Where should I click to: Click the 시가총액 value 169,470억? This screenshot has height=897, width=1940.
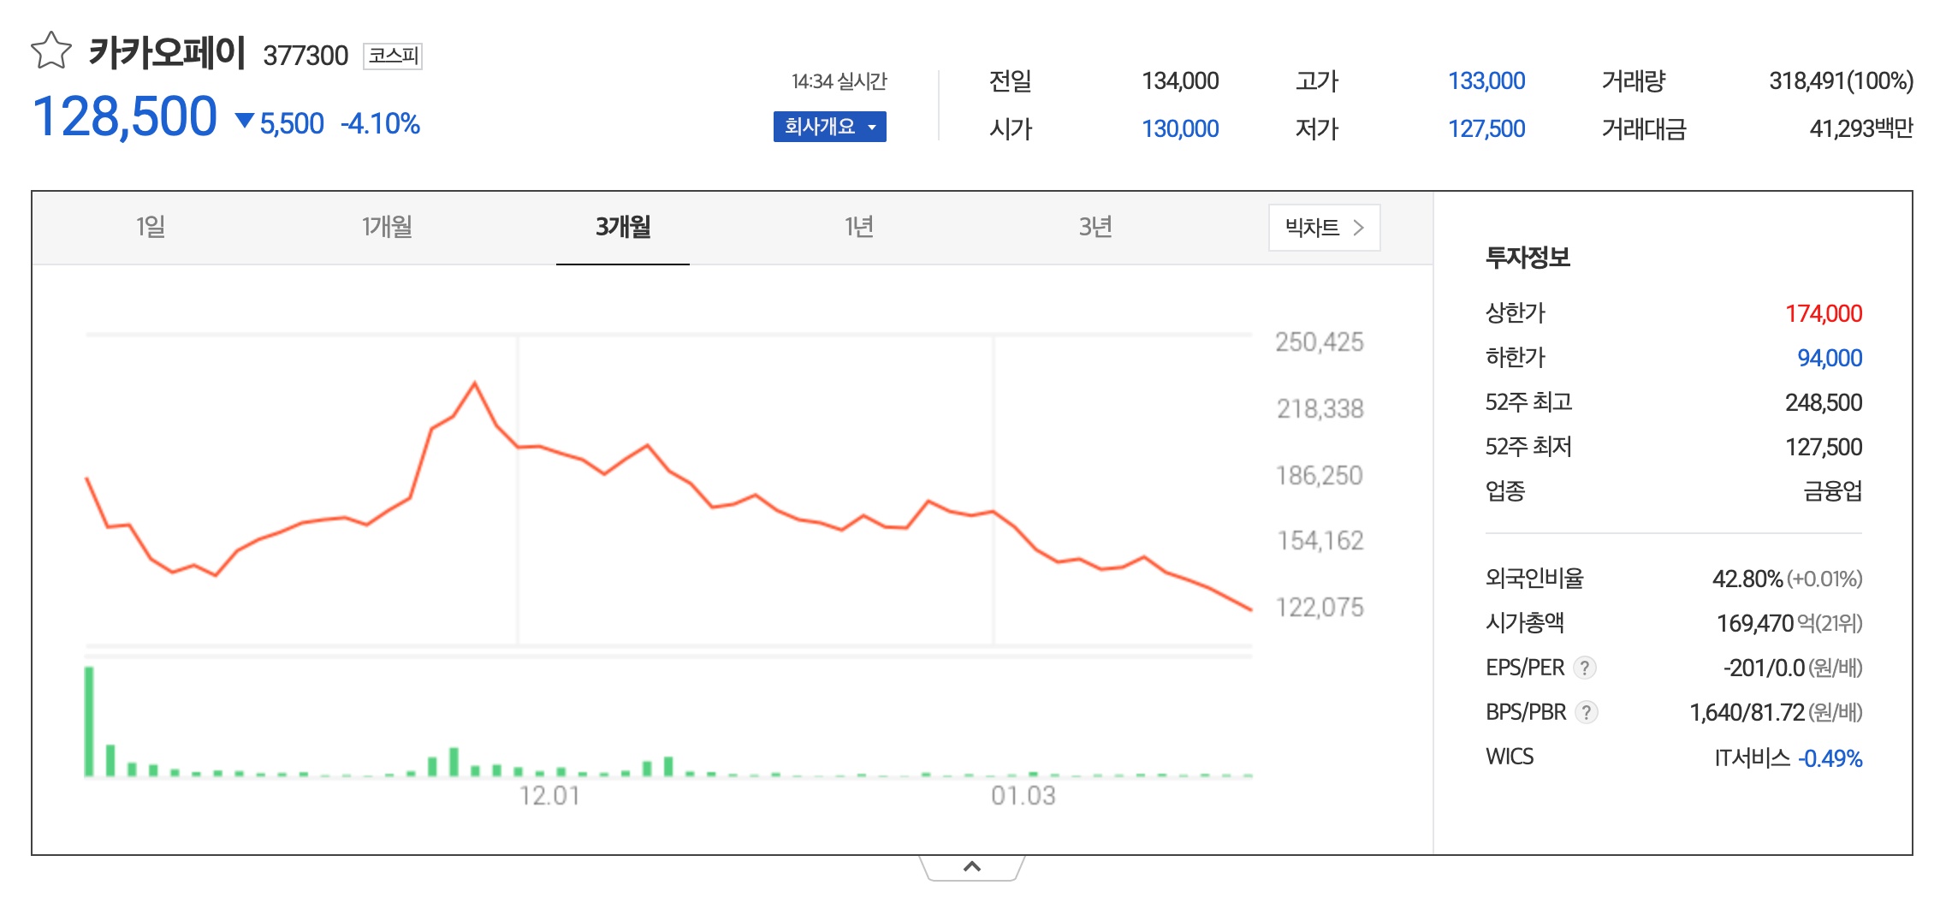click(x=1766, y=623)
